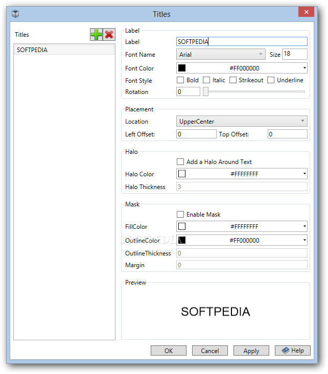Click the Rotation slider thumb

pyautogui.click(x=205, y=91)
